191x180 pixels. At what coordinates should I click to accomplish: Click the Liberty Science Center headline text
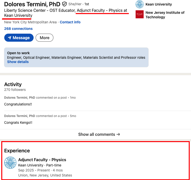[66, 13]
